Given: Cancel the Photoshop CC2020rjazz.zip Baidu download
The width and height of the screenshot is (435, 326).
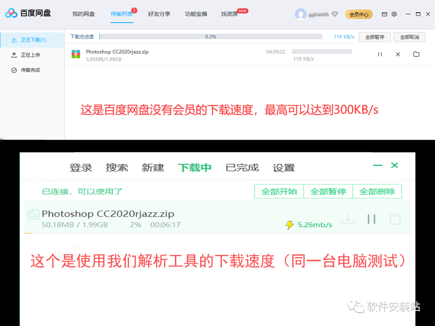Looking at the screenshot, I should [x=398, y=54].
